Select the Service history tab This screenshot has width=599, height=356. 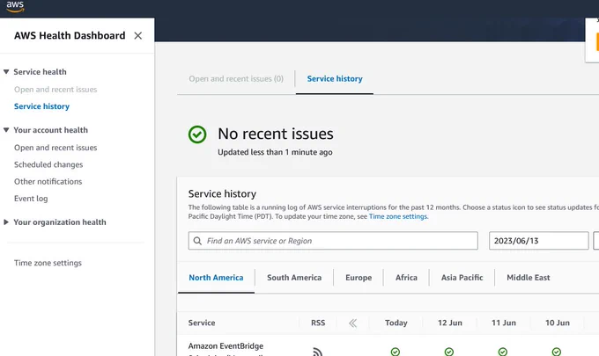(335, 79)
